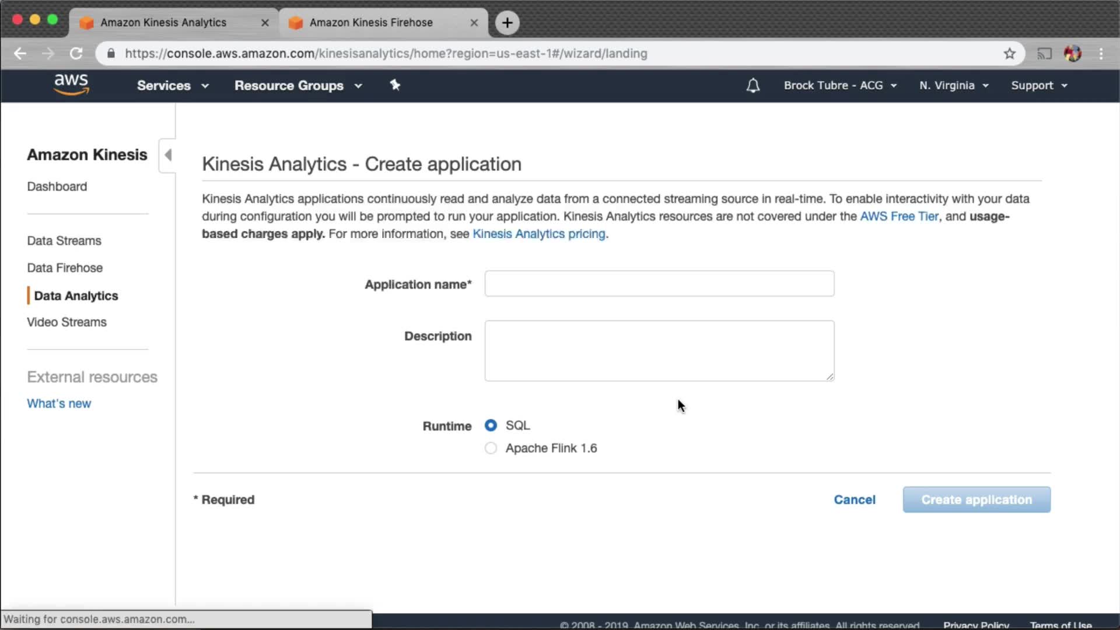Click the Description text area

click(x=659, y=351)
